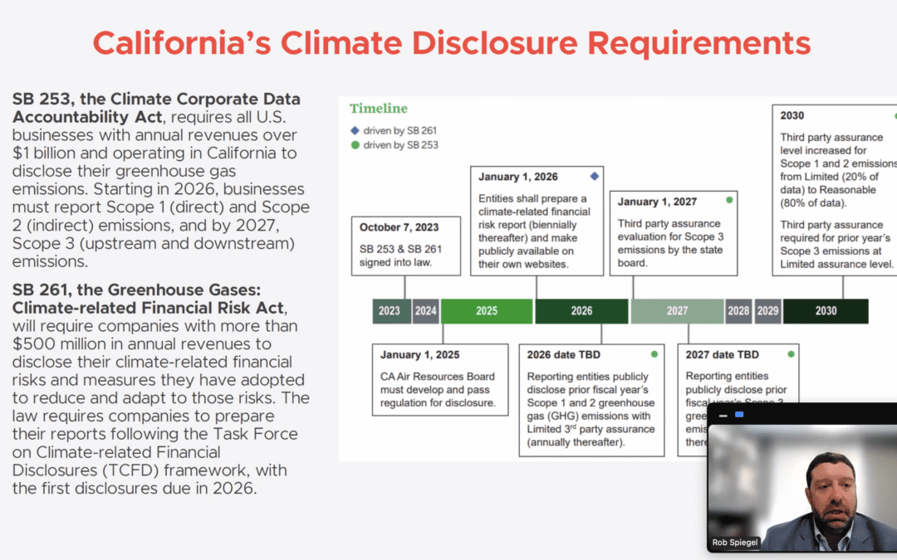
Task: Click the '2026 date TBD' box heading
Action: 563,354
